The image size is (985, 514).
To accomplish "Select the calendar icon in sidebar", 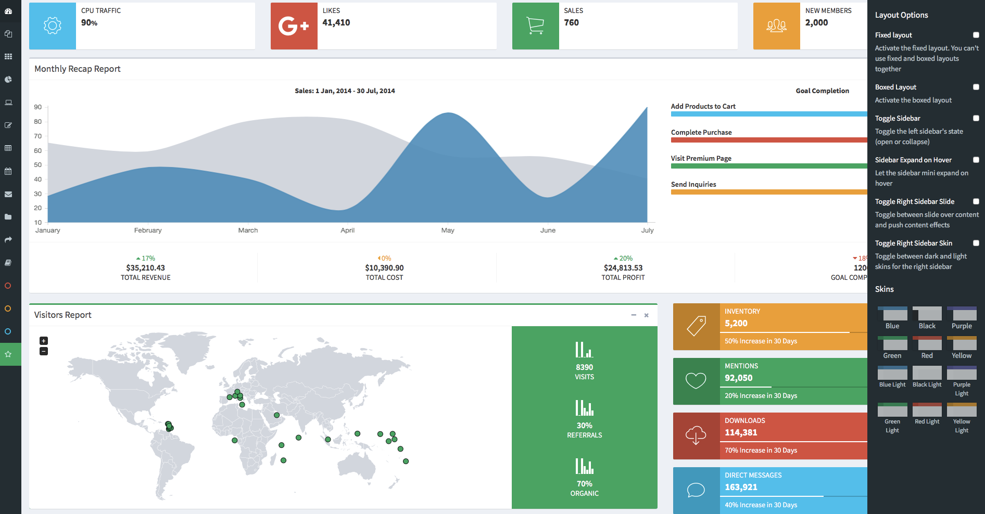I will pyautogui.click(x=8, y=171).
